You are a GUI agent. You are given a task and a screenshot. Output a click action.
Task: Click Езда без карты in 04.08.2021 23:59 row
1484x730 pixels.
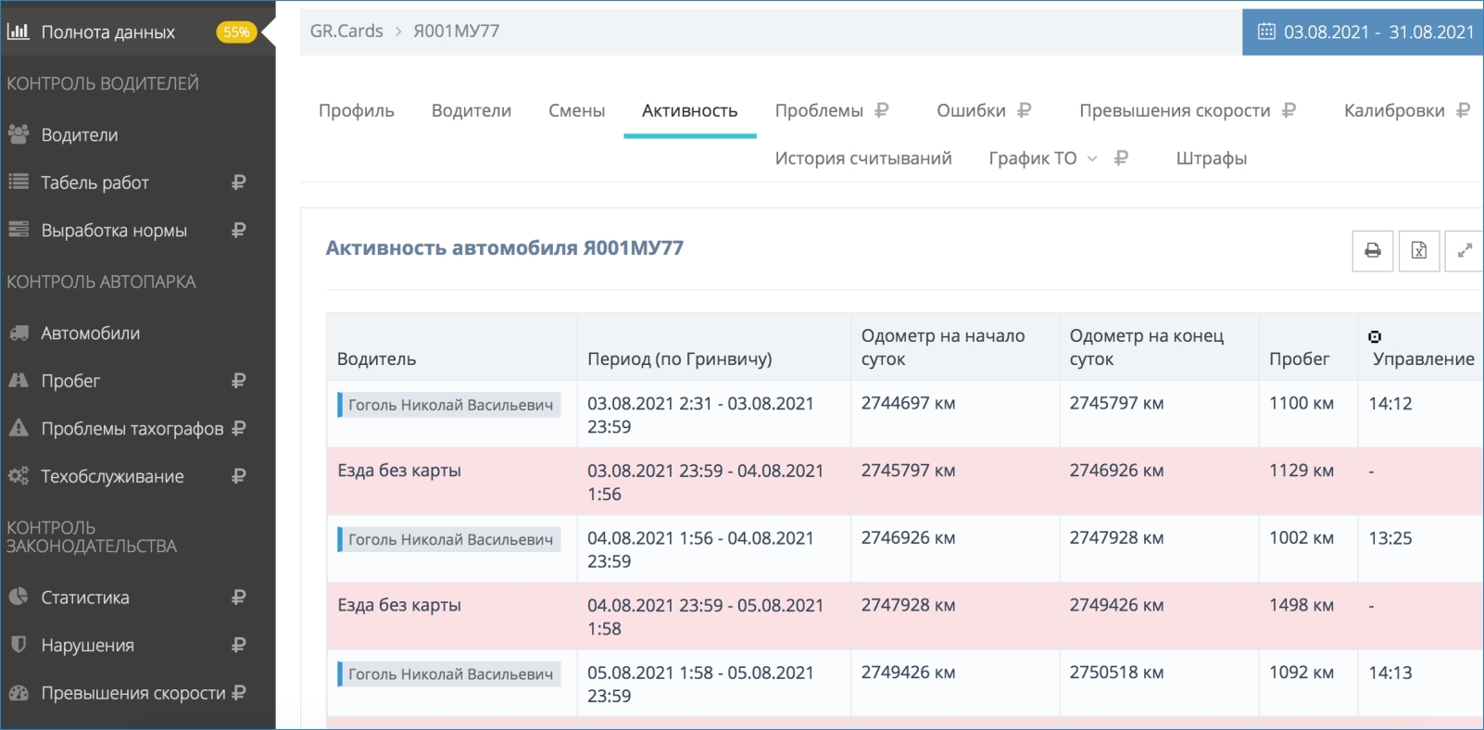click(399, 605)
